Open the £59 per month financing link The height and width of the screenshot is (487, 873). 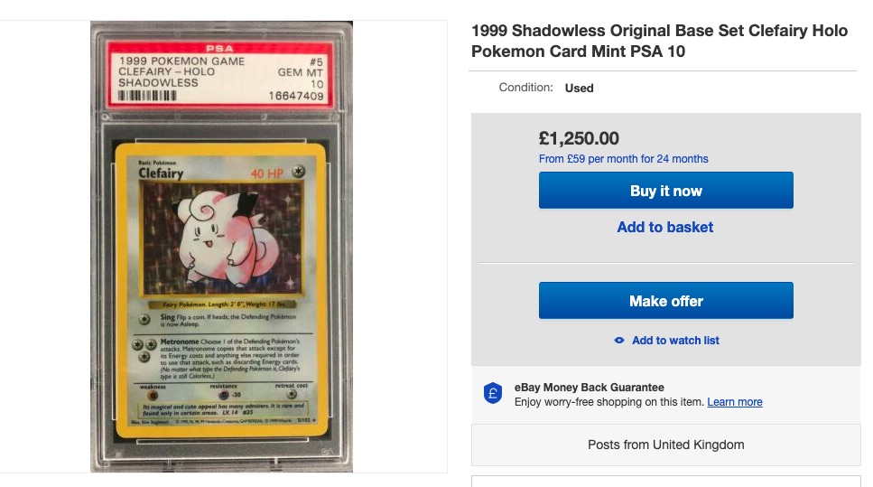[x=623, y=159]
